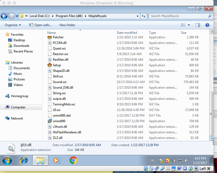Viewport: 217px width, 173px height.
Task: Select the Reactor.wz file
Action: coord(60,54)
